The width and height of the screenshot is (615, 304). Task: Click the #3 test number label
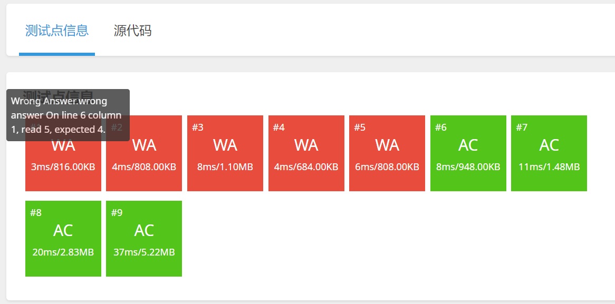coord(198,128)
